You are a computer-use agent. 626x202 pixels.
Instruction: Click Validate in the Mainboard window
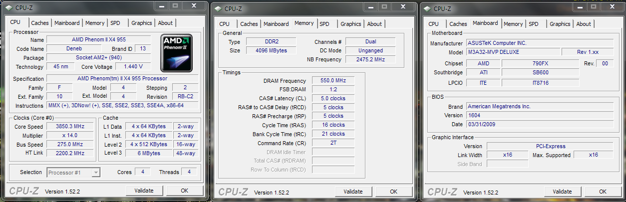point(563,192)
